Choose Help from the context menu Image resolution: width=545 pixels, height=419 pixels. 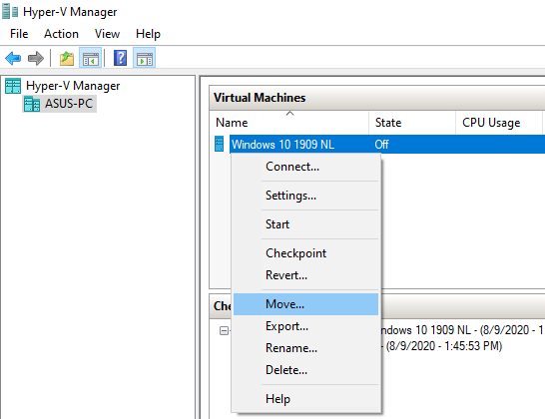click(x=305, y=398)
